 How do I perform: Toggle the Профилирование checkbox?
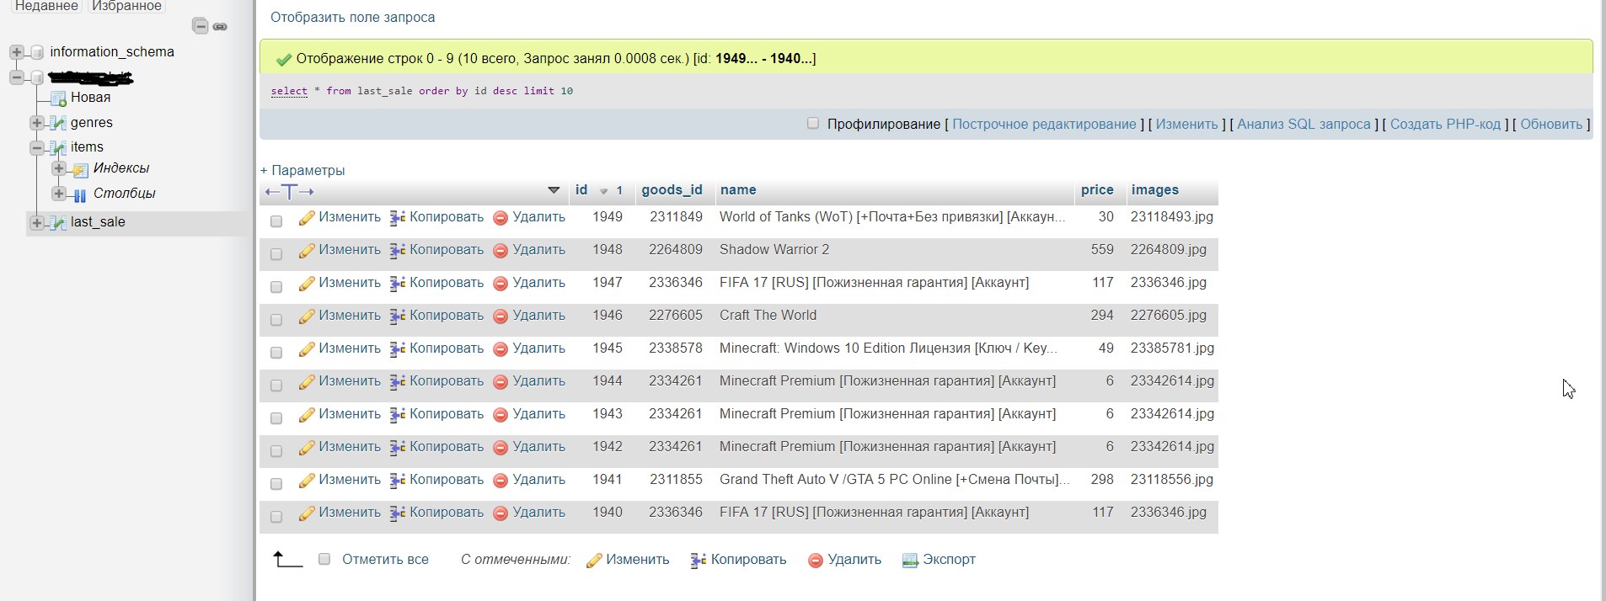pos(813,123)
